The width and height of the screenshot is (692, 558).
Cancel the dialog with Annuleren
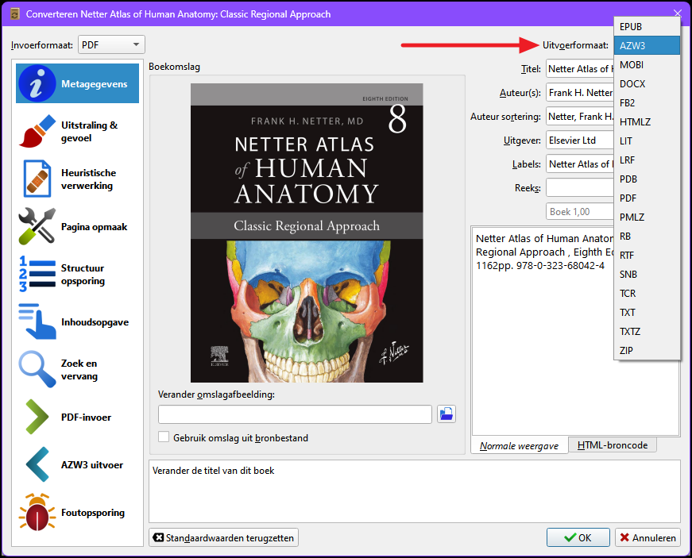648,537
